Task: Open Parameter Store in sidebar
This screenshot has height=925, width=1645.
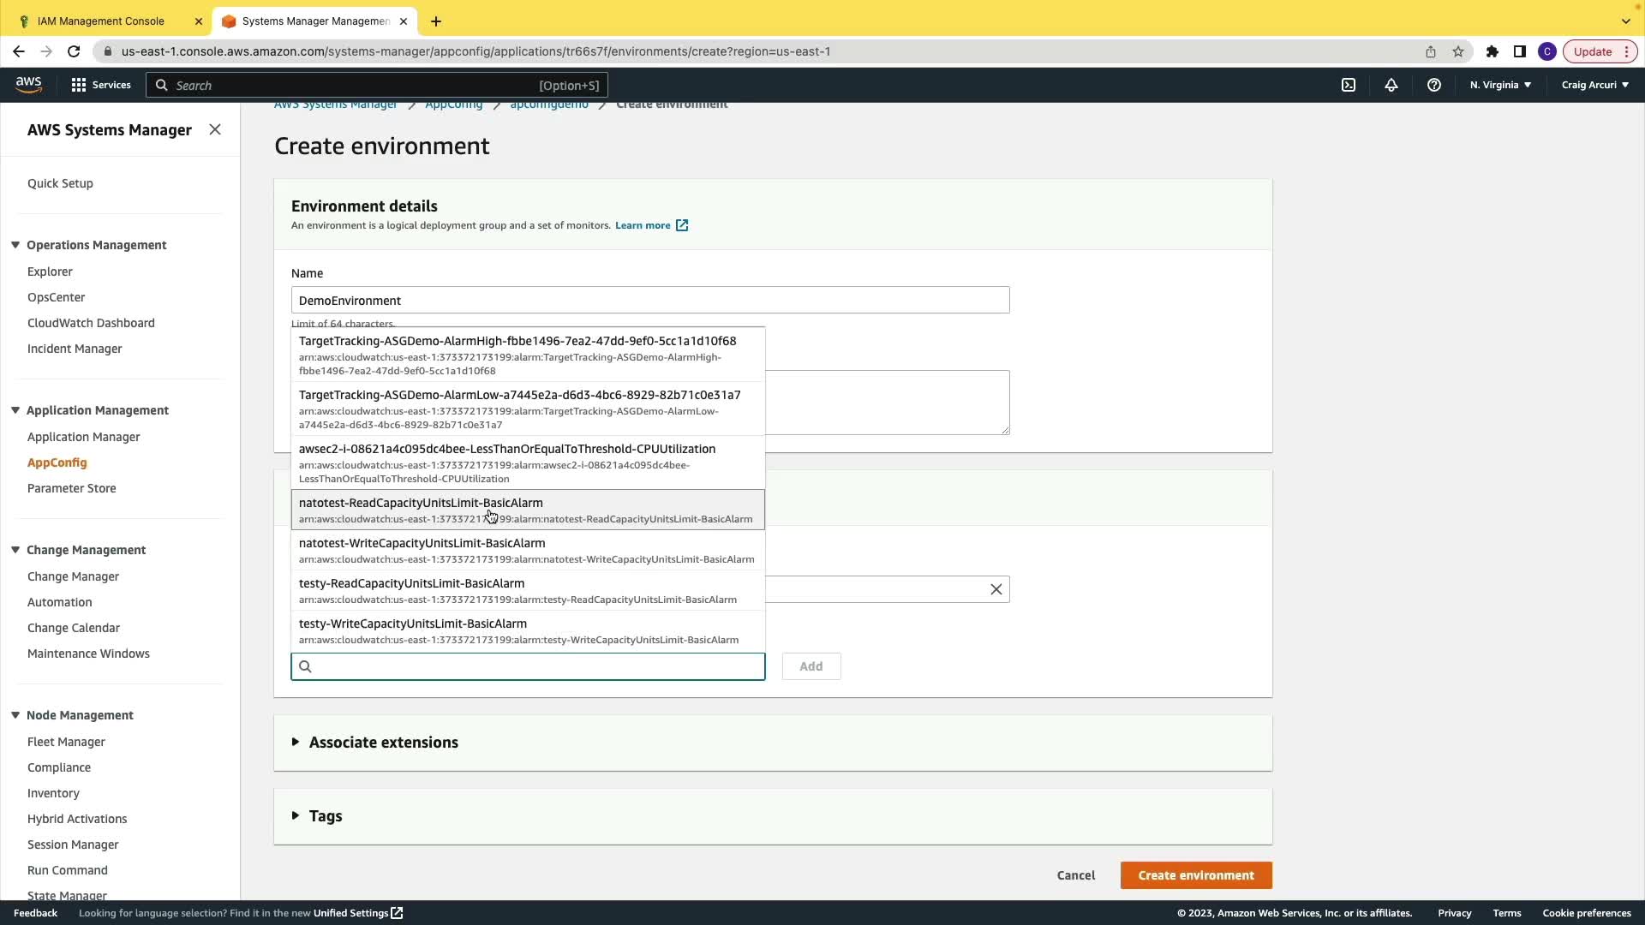Action: pyautogui.click(x=72, y=488)
